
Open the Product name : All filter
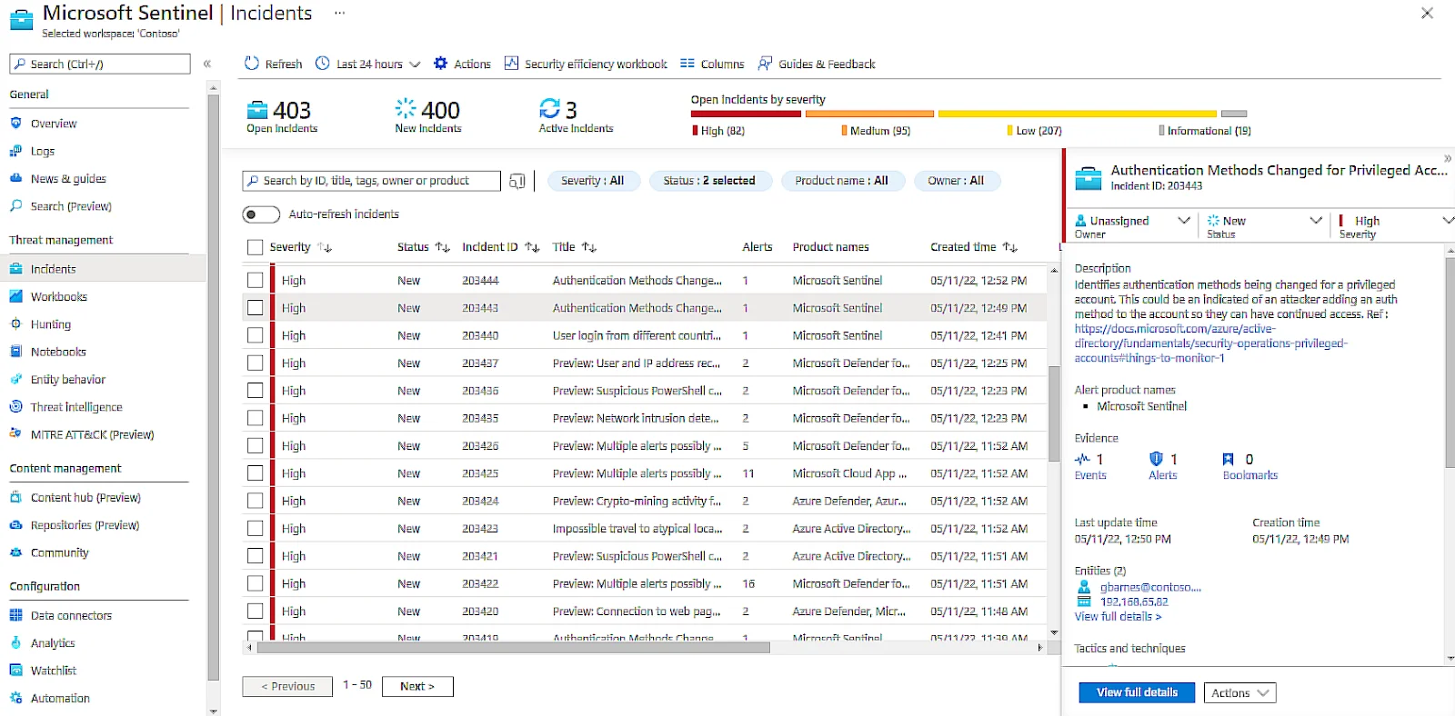842,181
